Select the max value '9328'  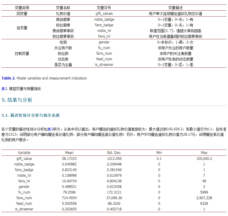[204, 203]
